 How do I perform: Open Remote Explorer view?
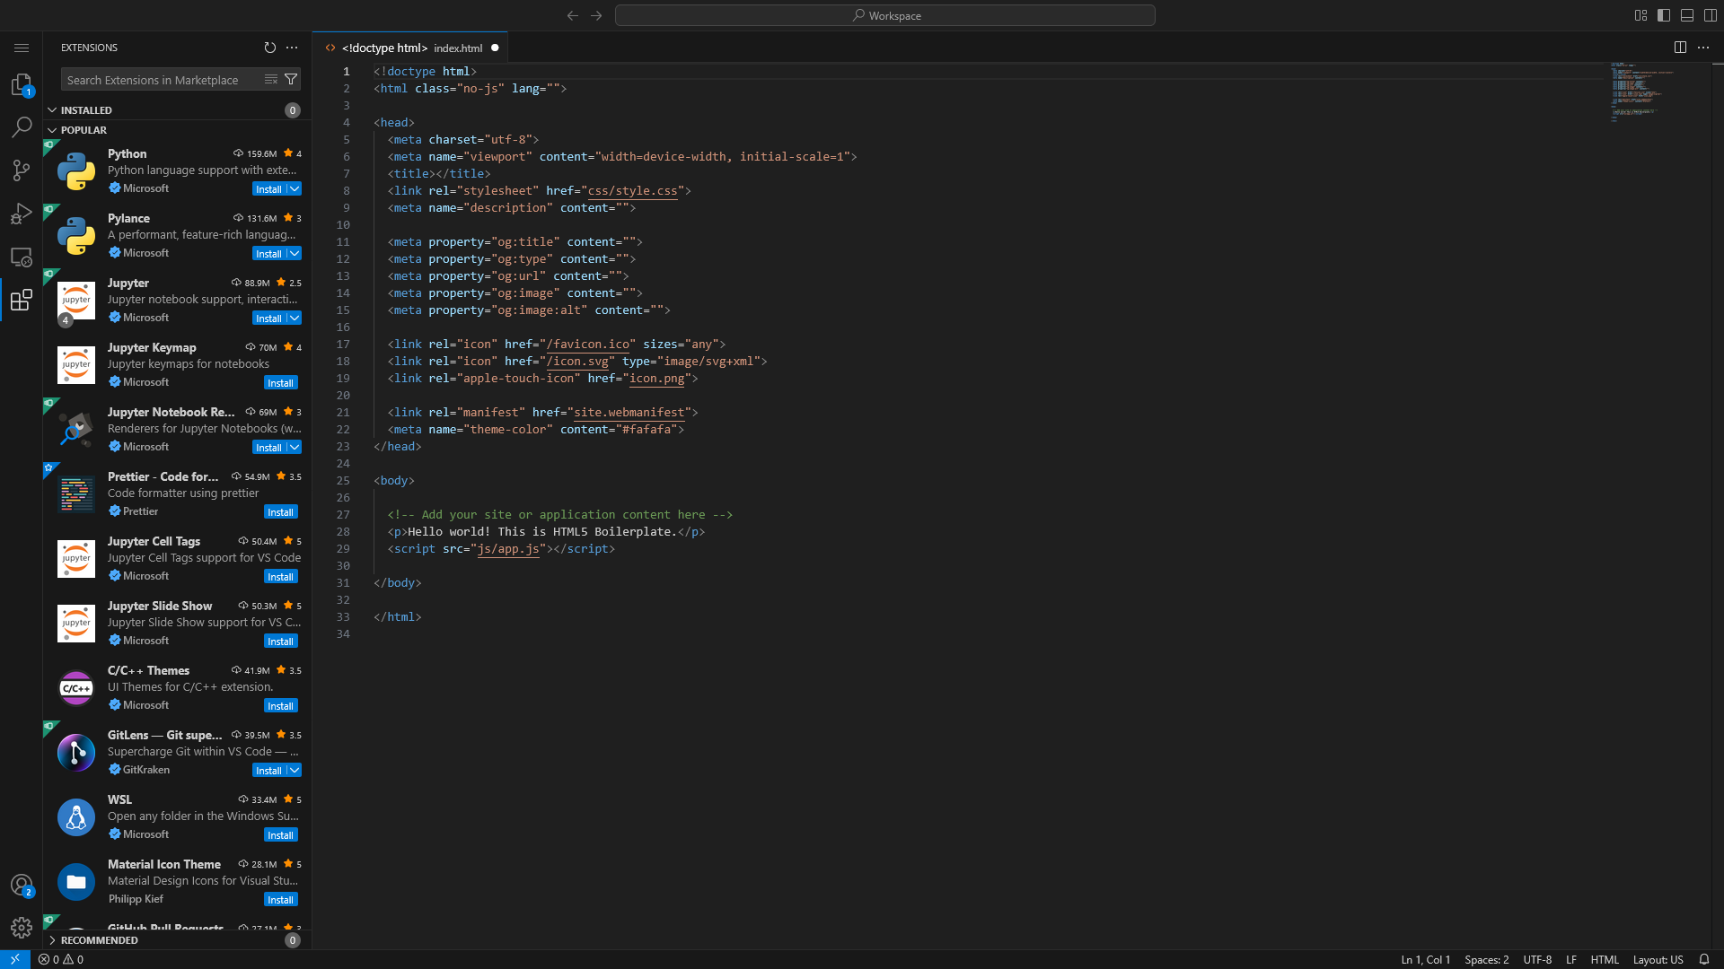coord(22,257)
